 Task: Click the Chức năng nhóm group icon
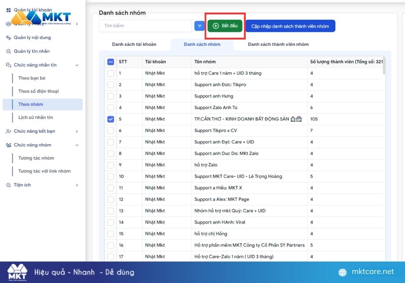pos(9,145)
